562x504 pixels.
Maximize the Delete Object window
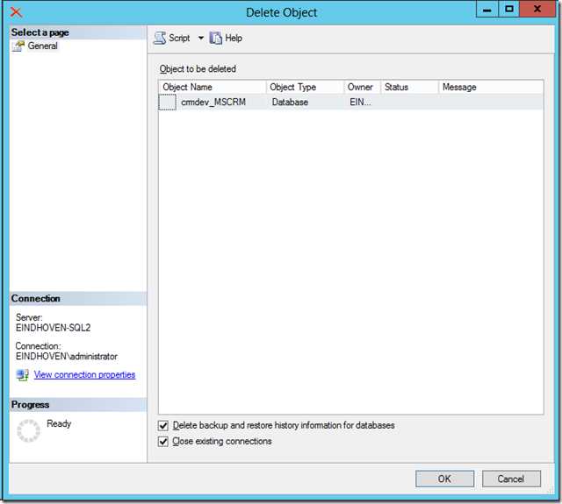coord(509,9)
